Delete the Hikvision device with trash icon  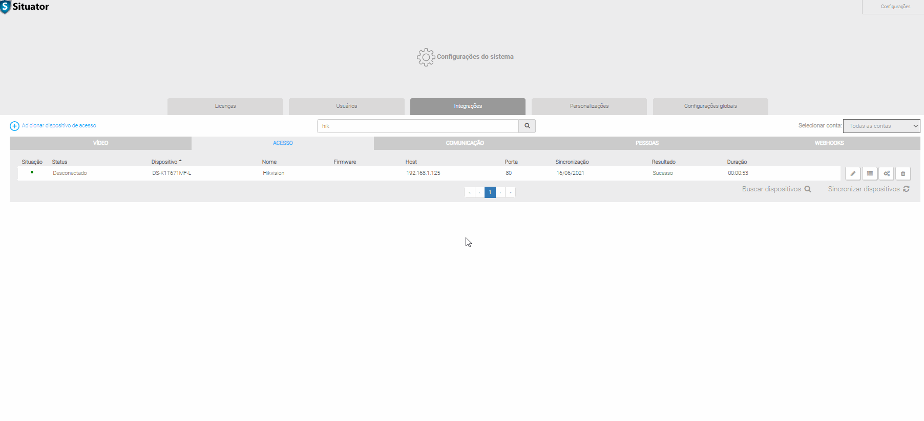click(x=903, y=173)
